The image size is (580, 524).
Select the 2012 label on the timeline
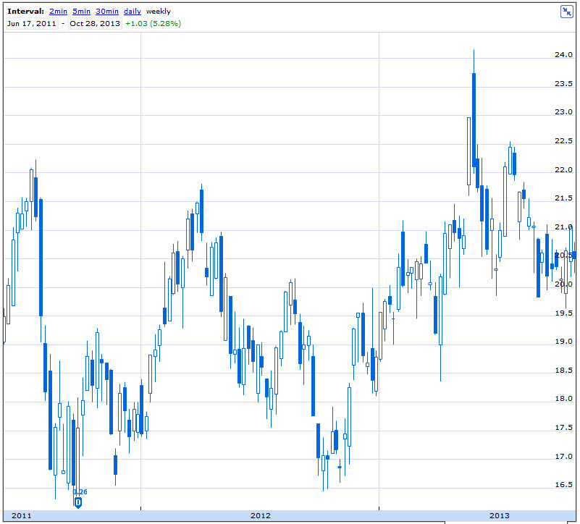(x=261, y=515)
